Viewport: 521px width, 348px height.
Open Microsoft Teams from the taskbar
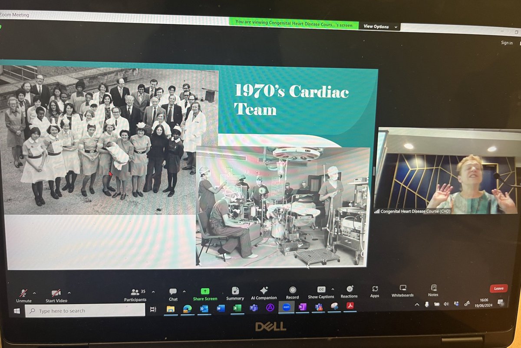coord(254,308)
